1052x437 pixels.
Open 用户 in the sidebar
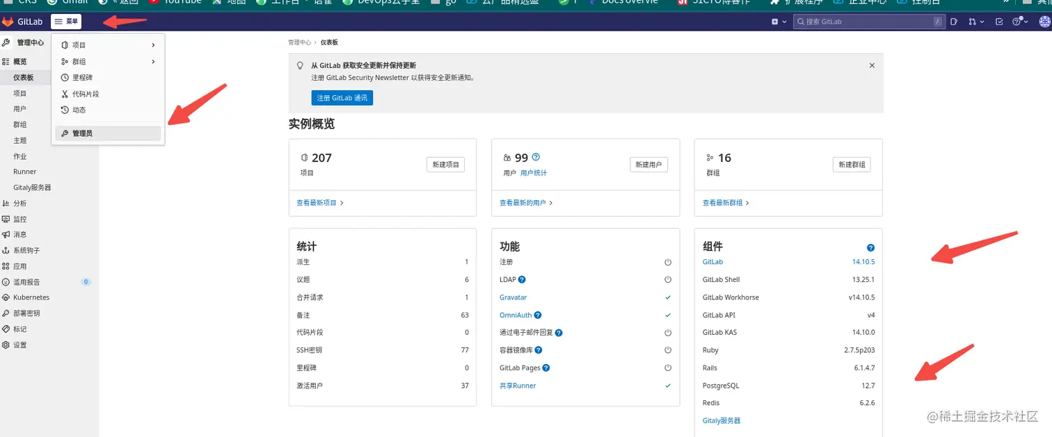tap(19, 109)
